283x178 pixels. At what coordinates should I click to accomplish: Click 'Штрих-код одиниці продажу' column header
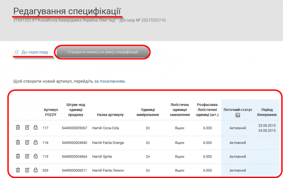tap(76, 110)
